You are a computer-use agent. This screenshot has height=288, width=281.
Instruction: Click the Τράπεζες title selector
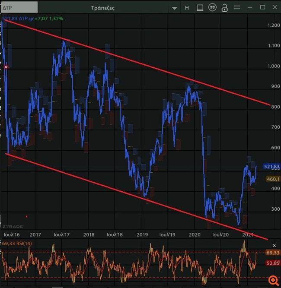[103, 8]
